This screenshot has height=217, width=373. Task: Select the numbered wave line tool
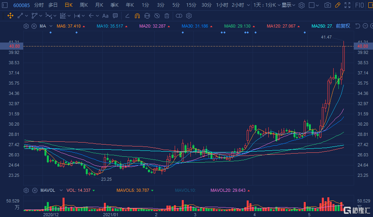(48, 16)
